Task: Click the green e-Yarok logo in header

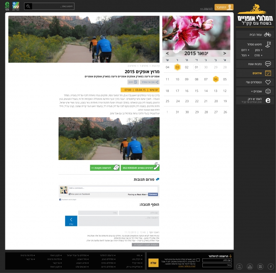Action: pyautogui.click(x=7, y=6)
